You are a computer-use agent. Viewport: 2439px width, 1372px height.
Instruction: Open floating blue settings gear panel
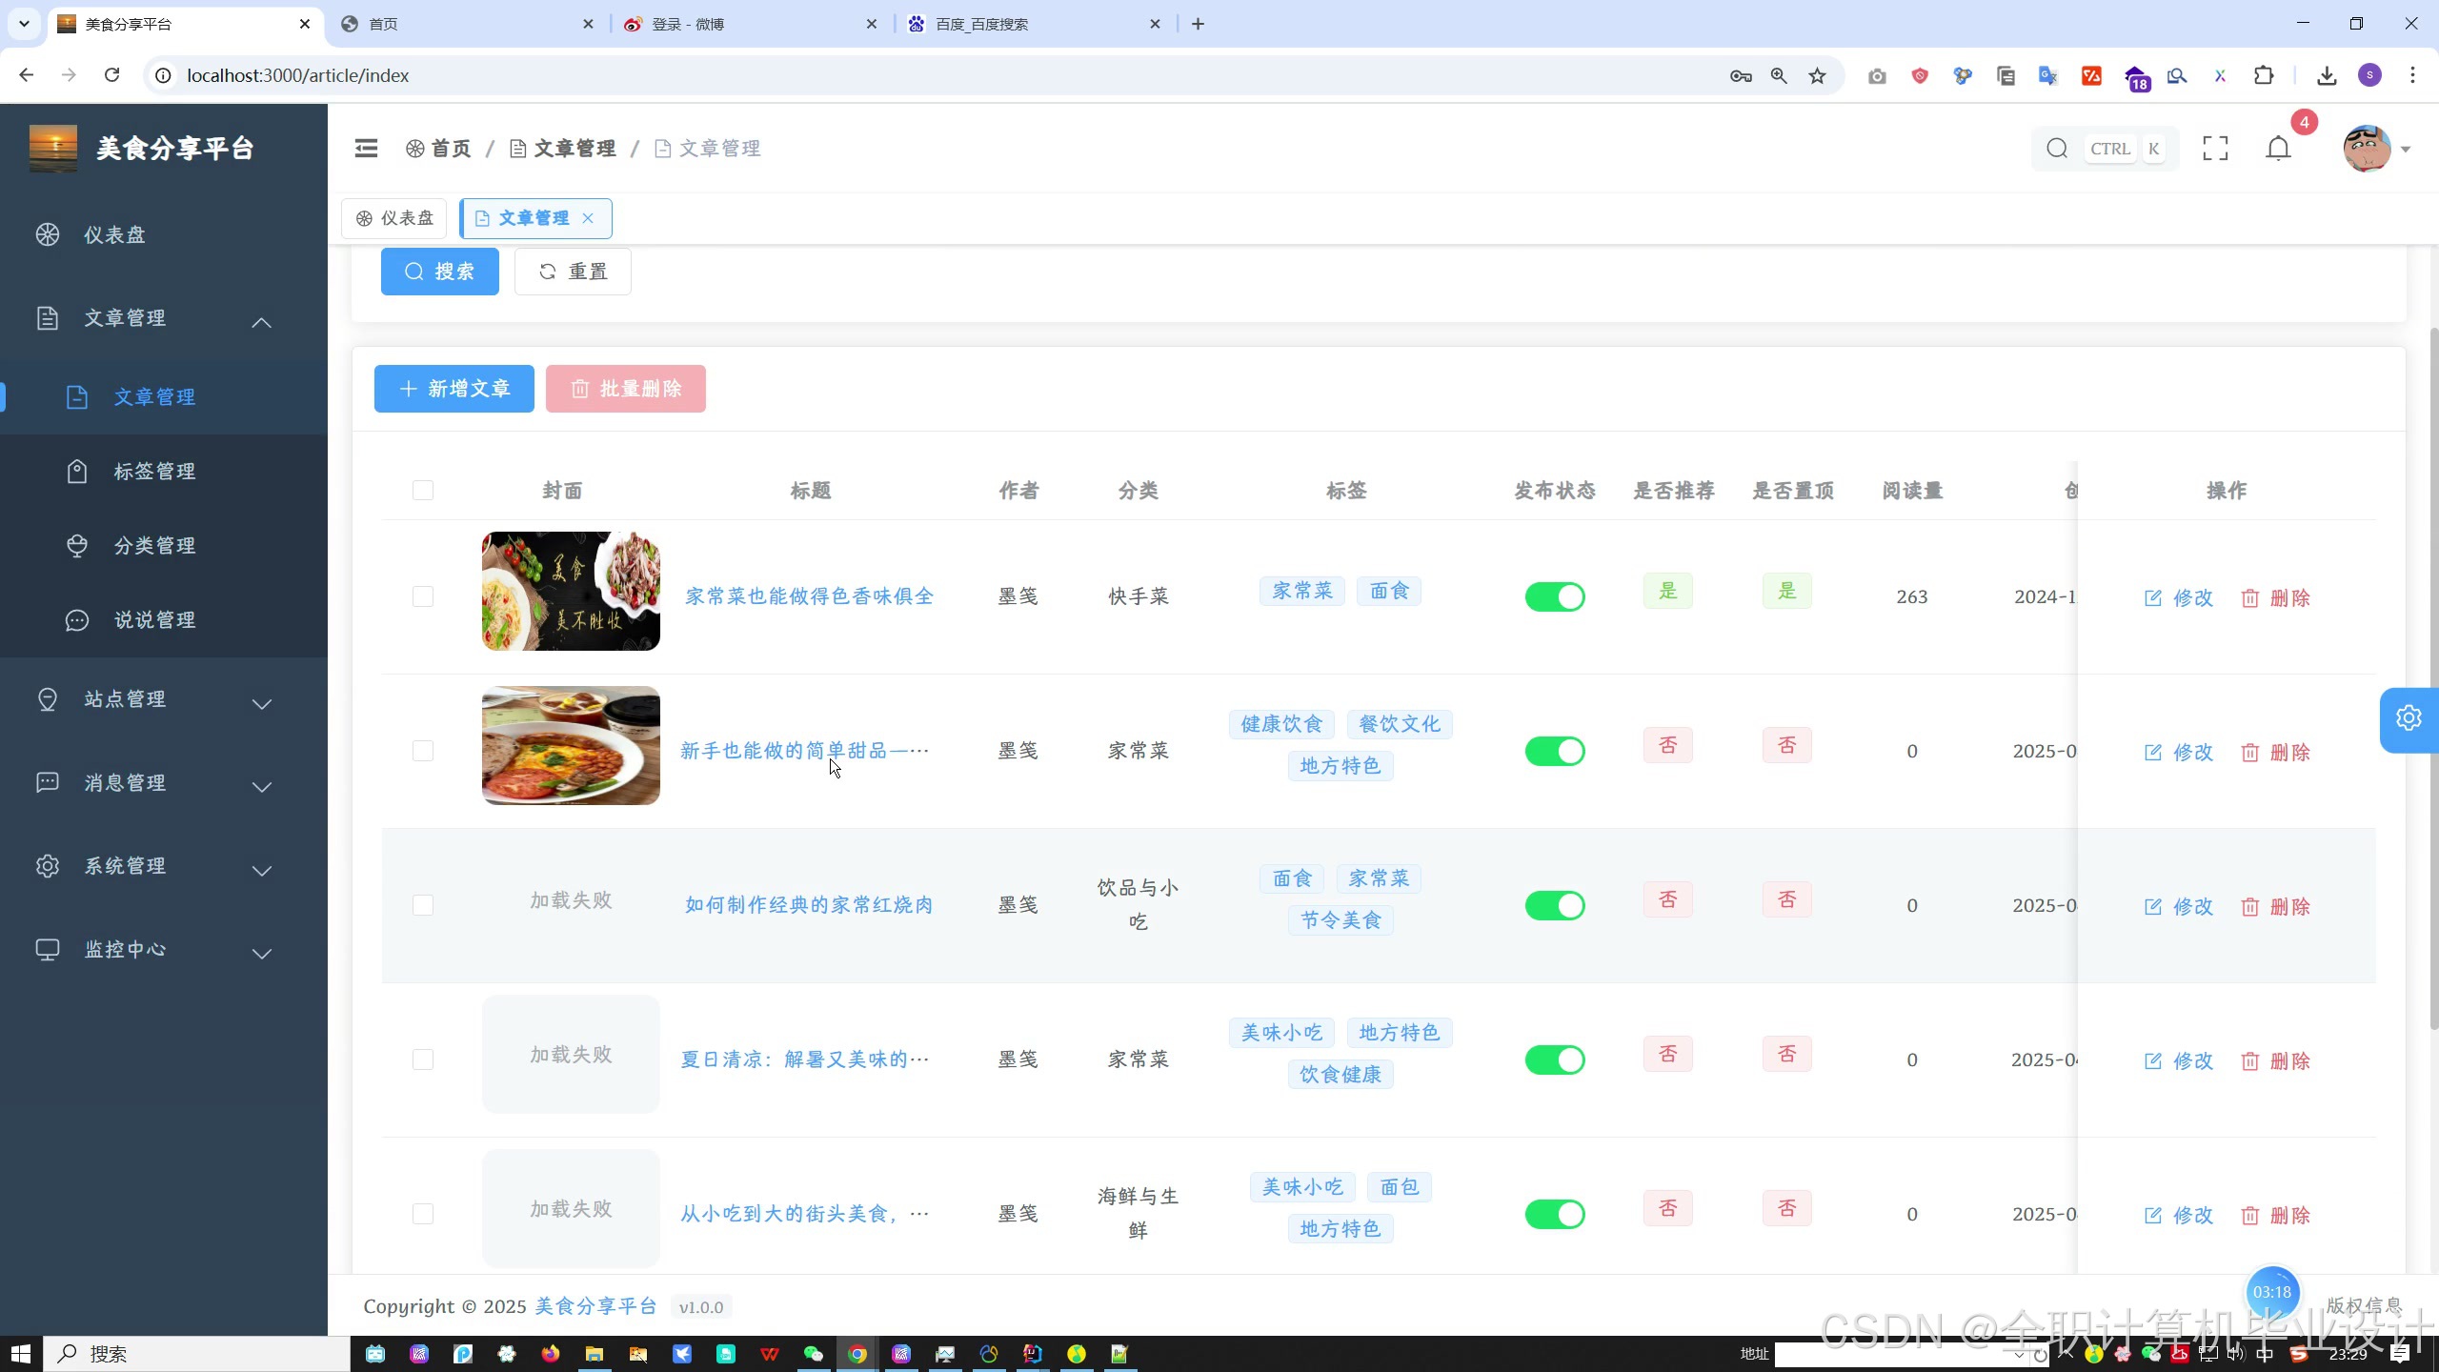point(2409,718)
